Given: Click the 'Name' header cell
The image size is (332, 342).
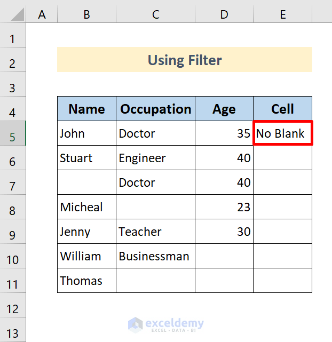Looking at the screenshot, I should [87, 109].
